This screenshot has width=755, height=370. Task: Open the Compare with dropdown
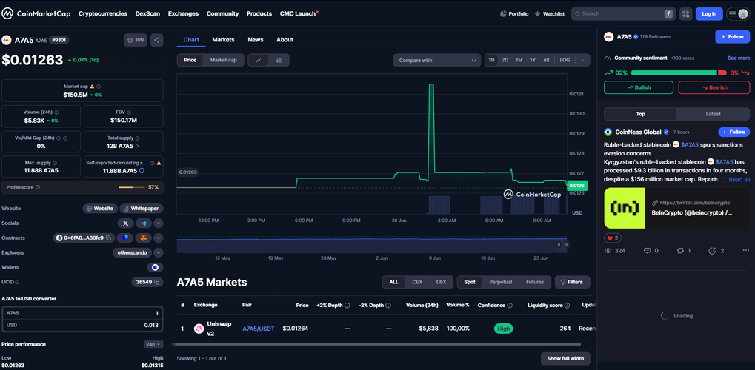point(437,60)
